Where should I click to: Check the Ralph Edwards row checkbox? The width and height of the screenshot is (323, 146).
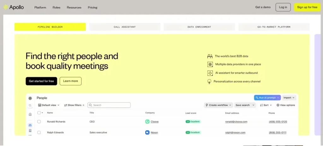pos(39,132)
